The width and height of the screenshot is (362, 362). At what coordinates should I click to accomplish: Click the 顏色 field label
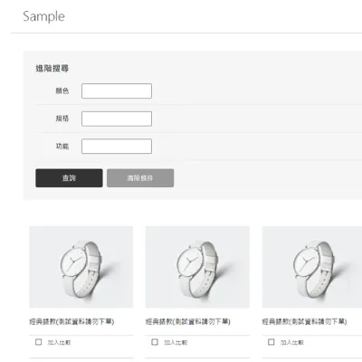pos(62,90)
